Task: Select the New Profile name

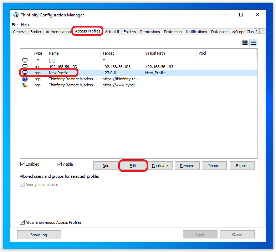Action: point(58,73)
